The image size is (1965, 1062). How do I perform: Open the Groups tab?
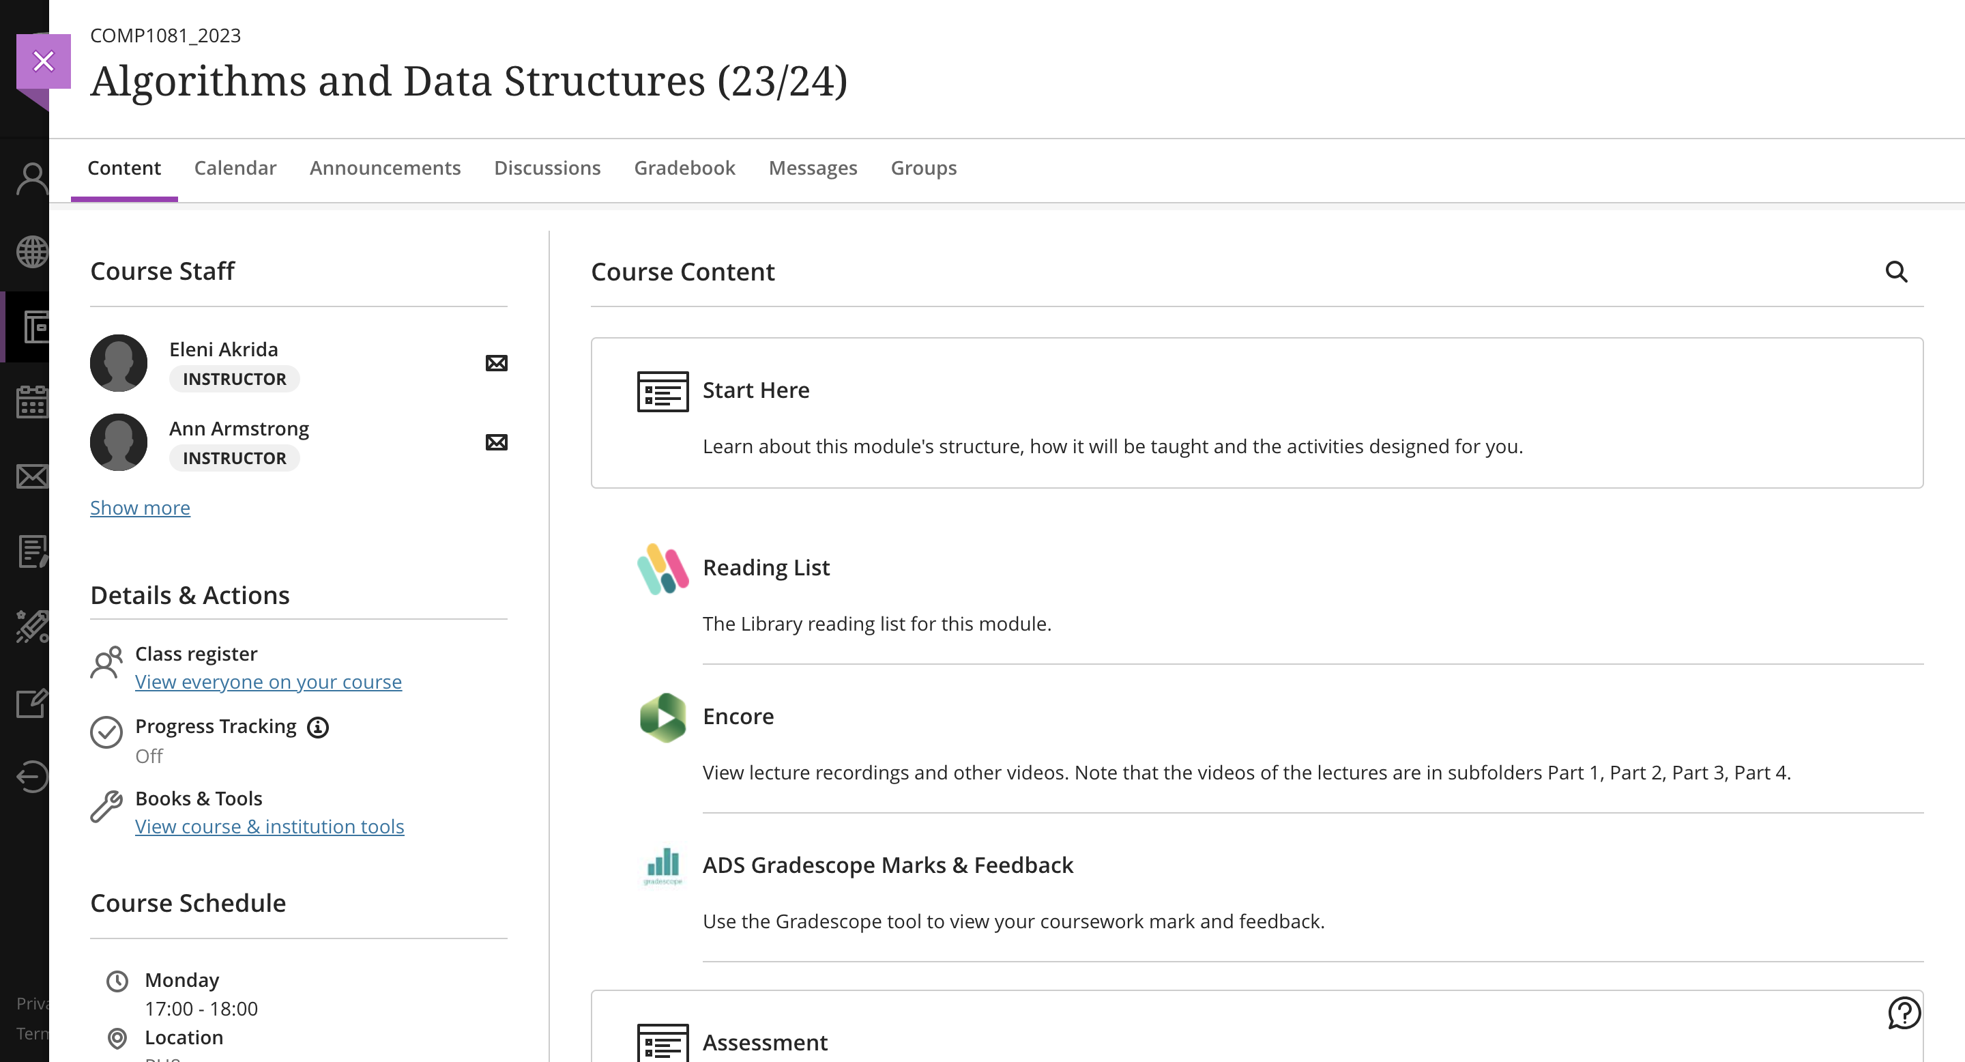[924, 168]
